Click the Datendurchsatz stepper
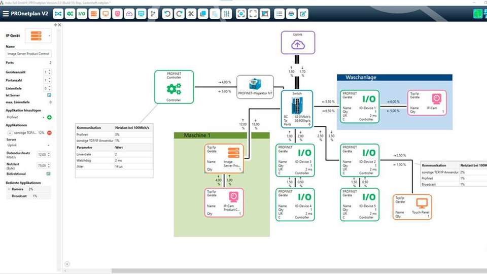Viewport: 487px width, 274px height. 49,154
